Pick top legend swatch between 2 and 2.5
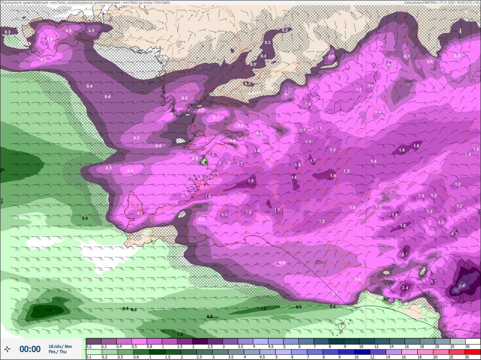 point(200,341)
